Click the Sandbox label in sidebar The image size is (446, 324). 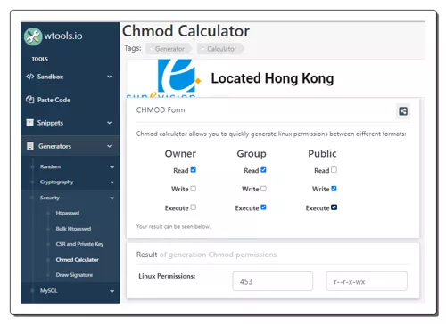[x=50, y=77]
